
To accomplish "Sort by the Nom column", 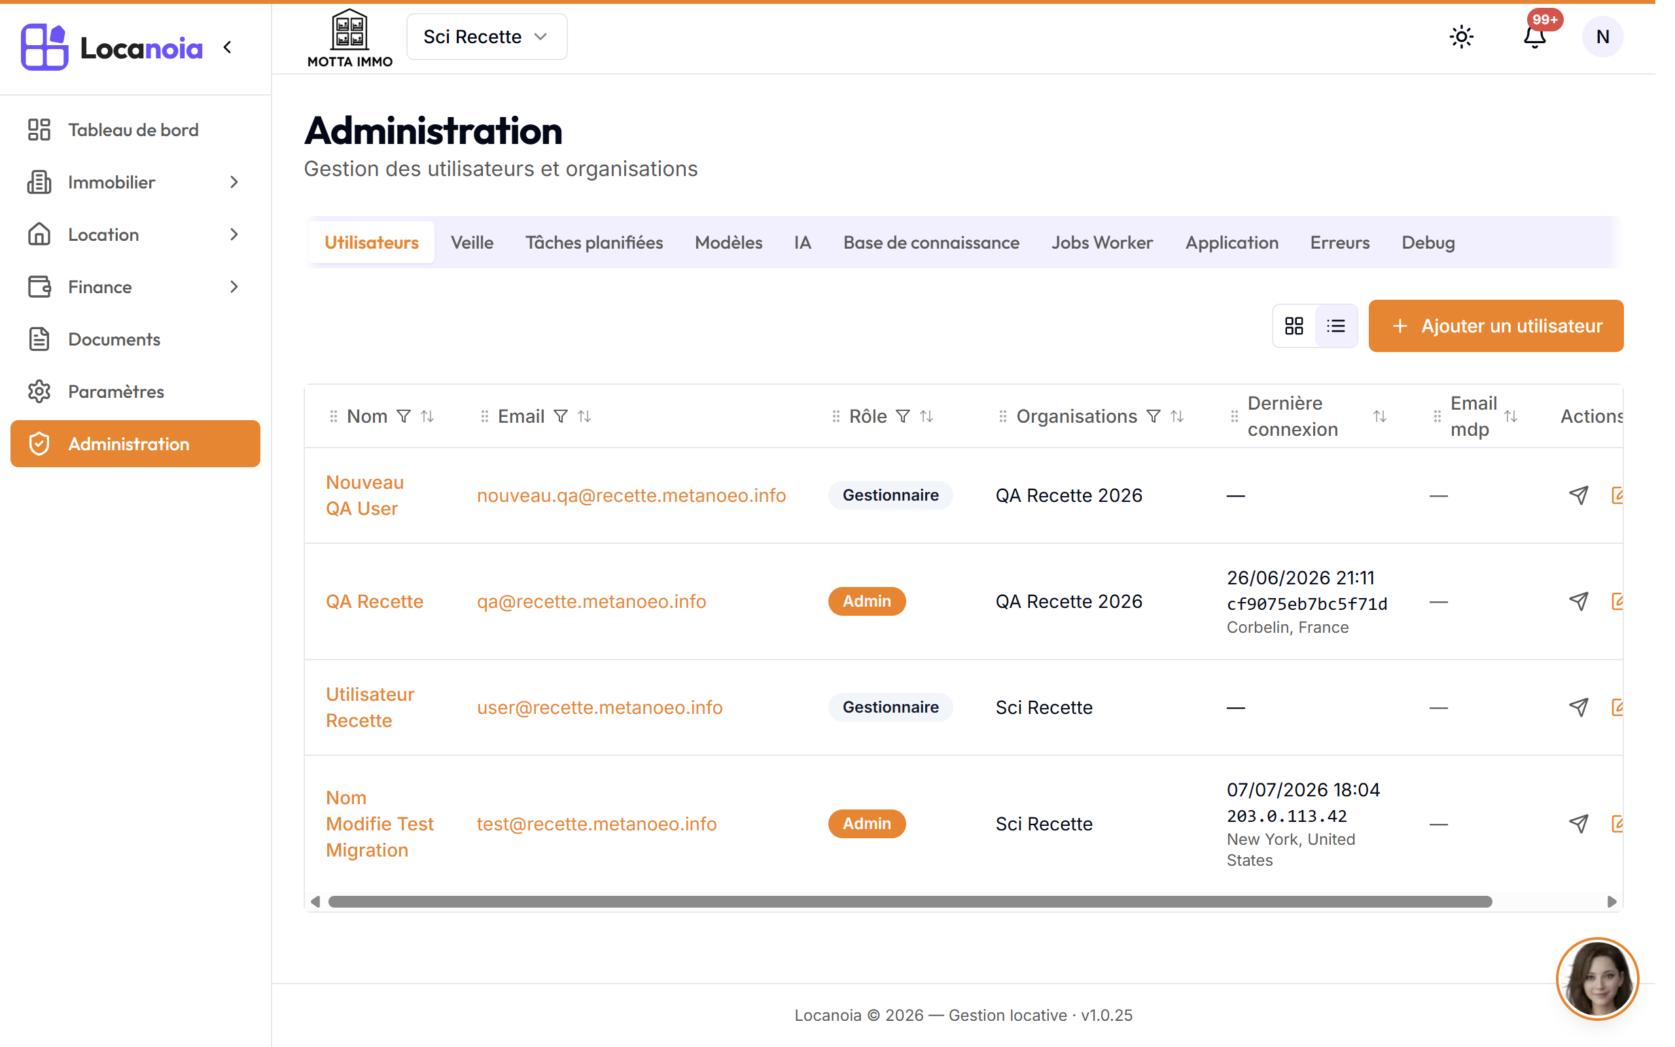I will tap(428, 416).
